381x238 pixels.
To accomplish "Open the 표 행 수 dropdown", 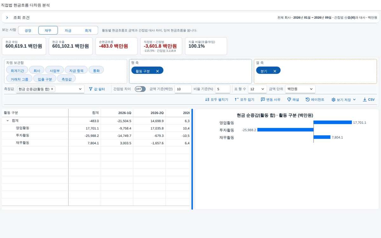I will [x=257, y=89].
